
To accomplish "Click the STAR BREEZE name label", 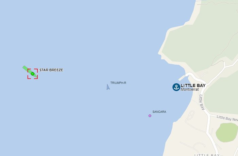I will (51, 70).
